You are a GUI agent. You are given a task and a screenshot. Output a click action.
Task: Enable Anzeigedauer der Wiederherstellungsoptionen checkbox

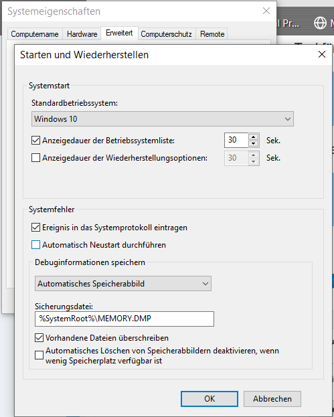[x=35, y=158]
